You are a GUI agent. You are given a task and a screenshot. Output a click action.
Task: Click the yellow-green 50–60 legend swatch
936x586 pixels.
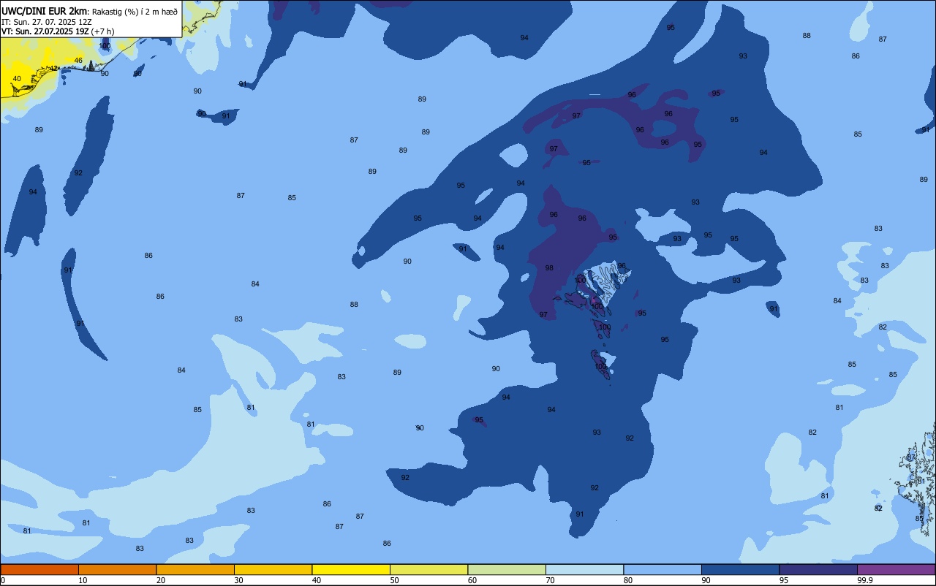[429, 569]
